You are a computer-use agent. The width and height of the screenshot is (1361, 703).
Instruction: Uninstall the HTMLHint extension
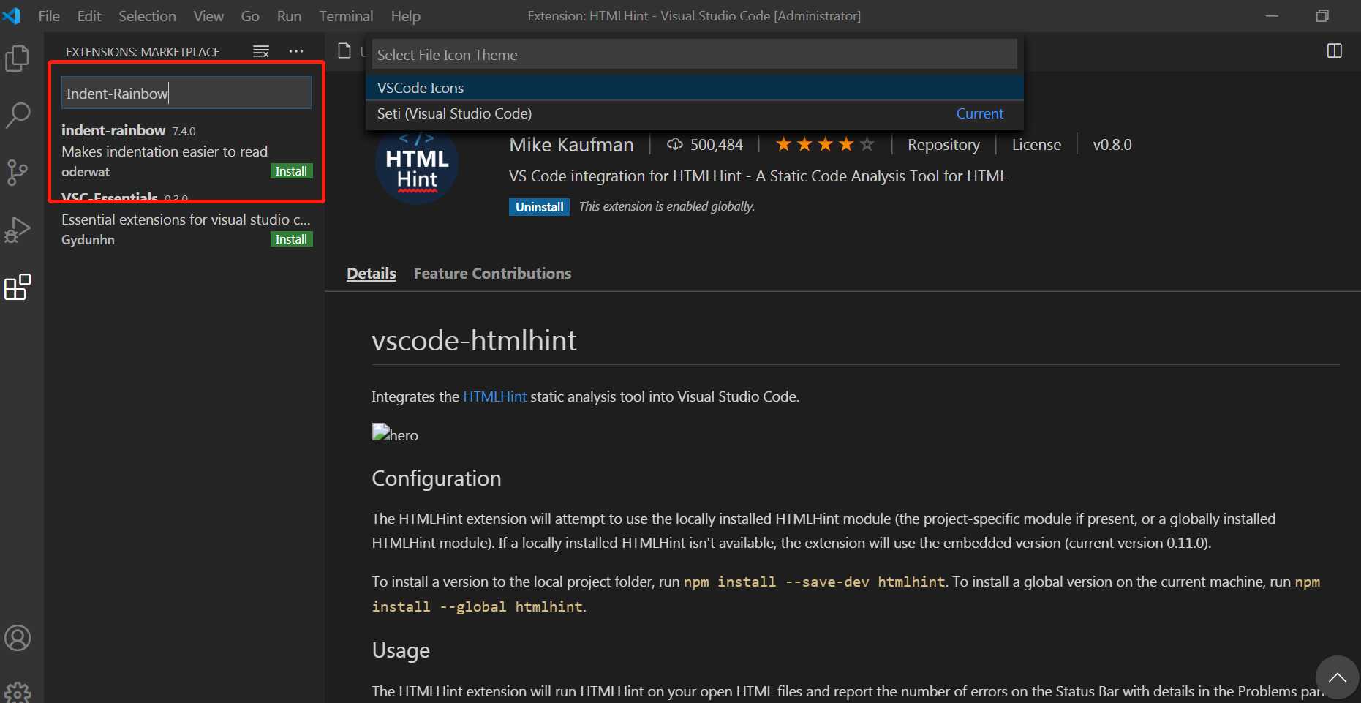[539, 207]
